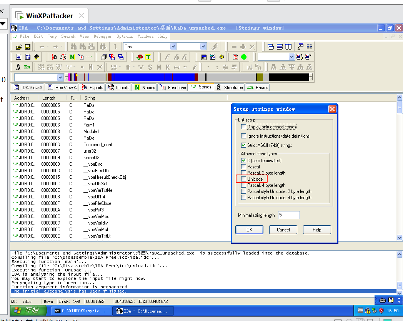Switch to C:\WINDOWS\syste... taskbar item
This screenshot has width=403, height=321.
[82, 311]
